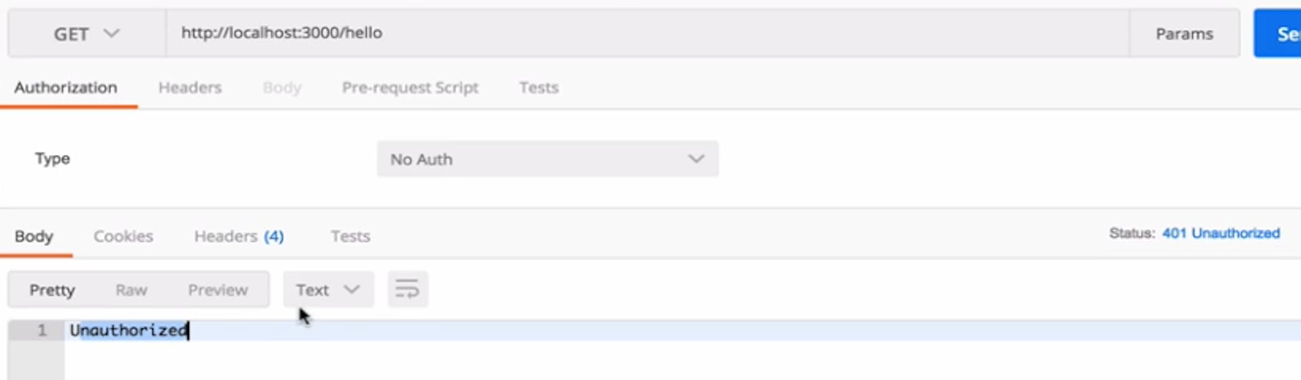This screenshot has width=1301, height=380.
Task: View the response Headers (4) tab
Action: point(239,236)
